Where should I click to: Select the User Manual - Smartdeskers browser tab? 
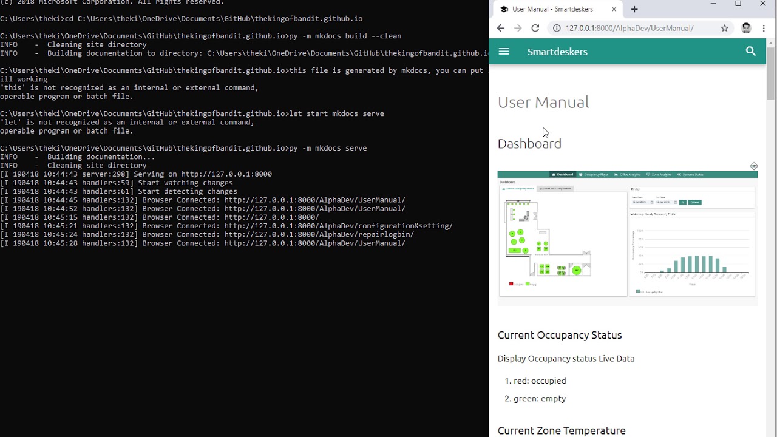tap(558, 9)
